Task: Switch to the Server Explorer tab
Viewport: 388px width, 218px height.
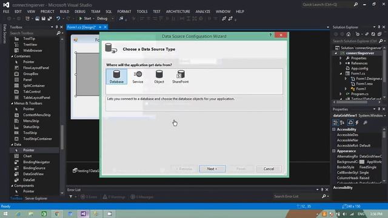Action: click(x=36, y=198)
